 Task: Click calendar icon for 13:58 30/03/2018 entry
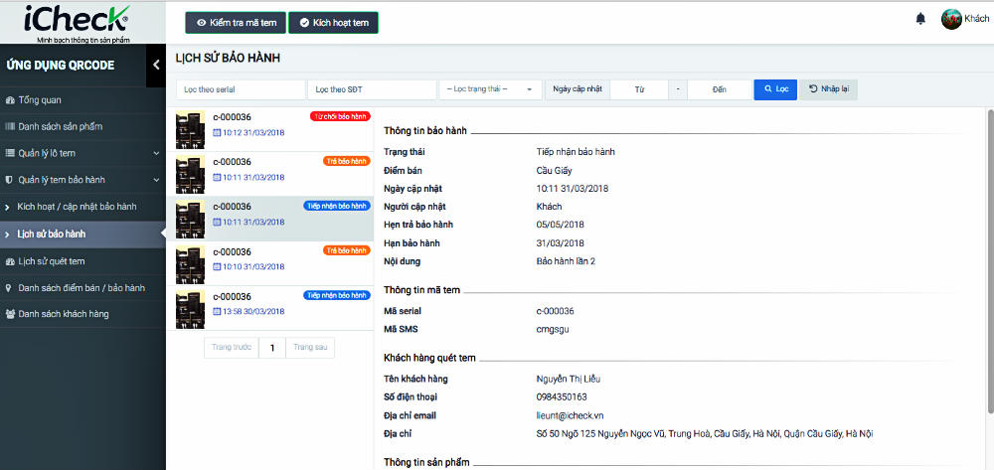[x=217, y=312]
